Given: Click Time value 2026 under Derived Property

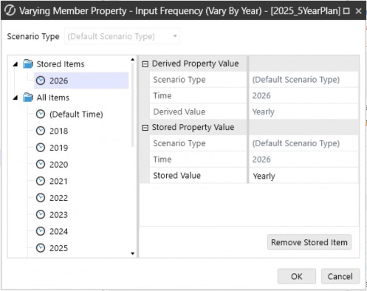Looking at the screenshot, I should [x=303, y=95].
